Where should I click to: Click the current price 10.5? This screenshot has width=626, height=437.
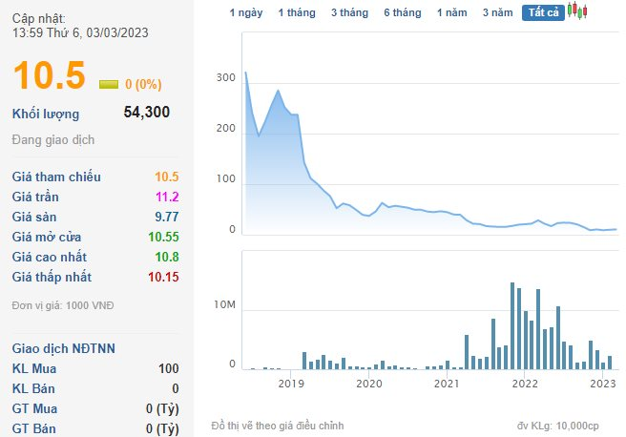click(x=50, y=76)
